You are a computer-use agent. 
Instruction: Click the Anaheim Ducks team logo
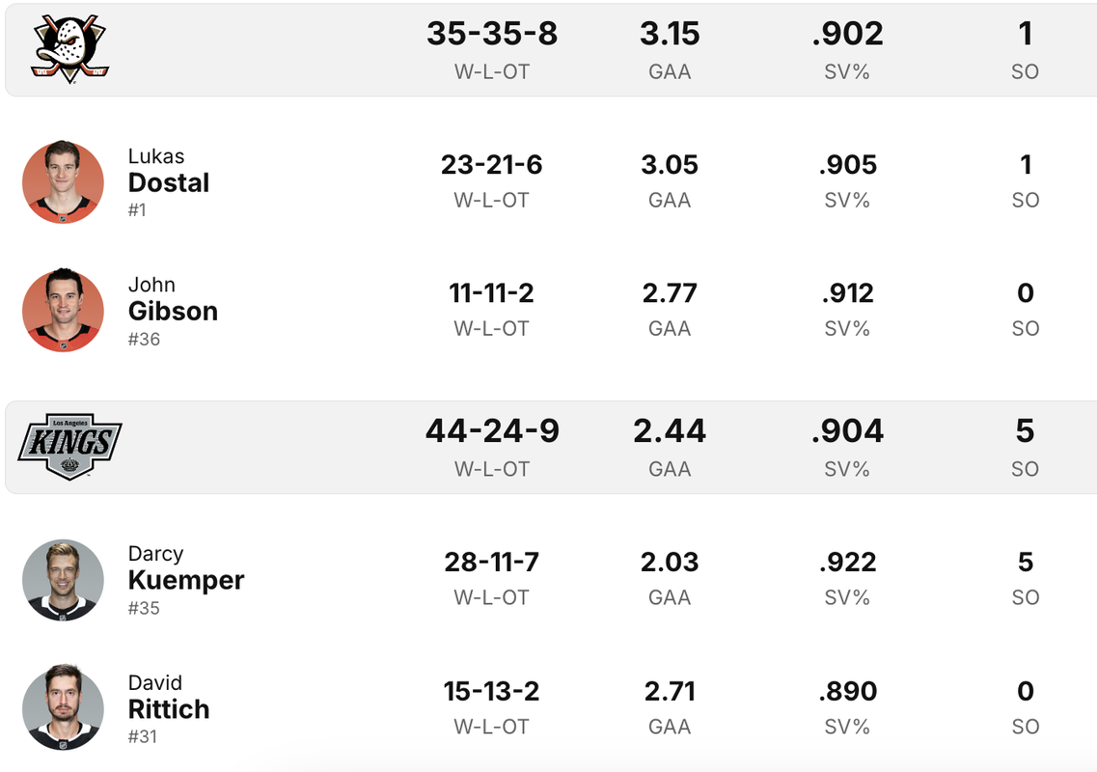(x=70, y=49)
